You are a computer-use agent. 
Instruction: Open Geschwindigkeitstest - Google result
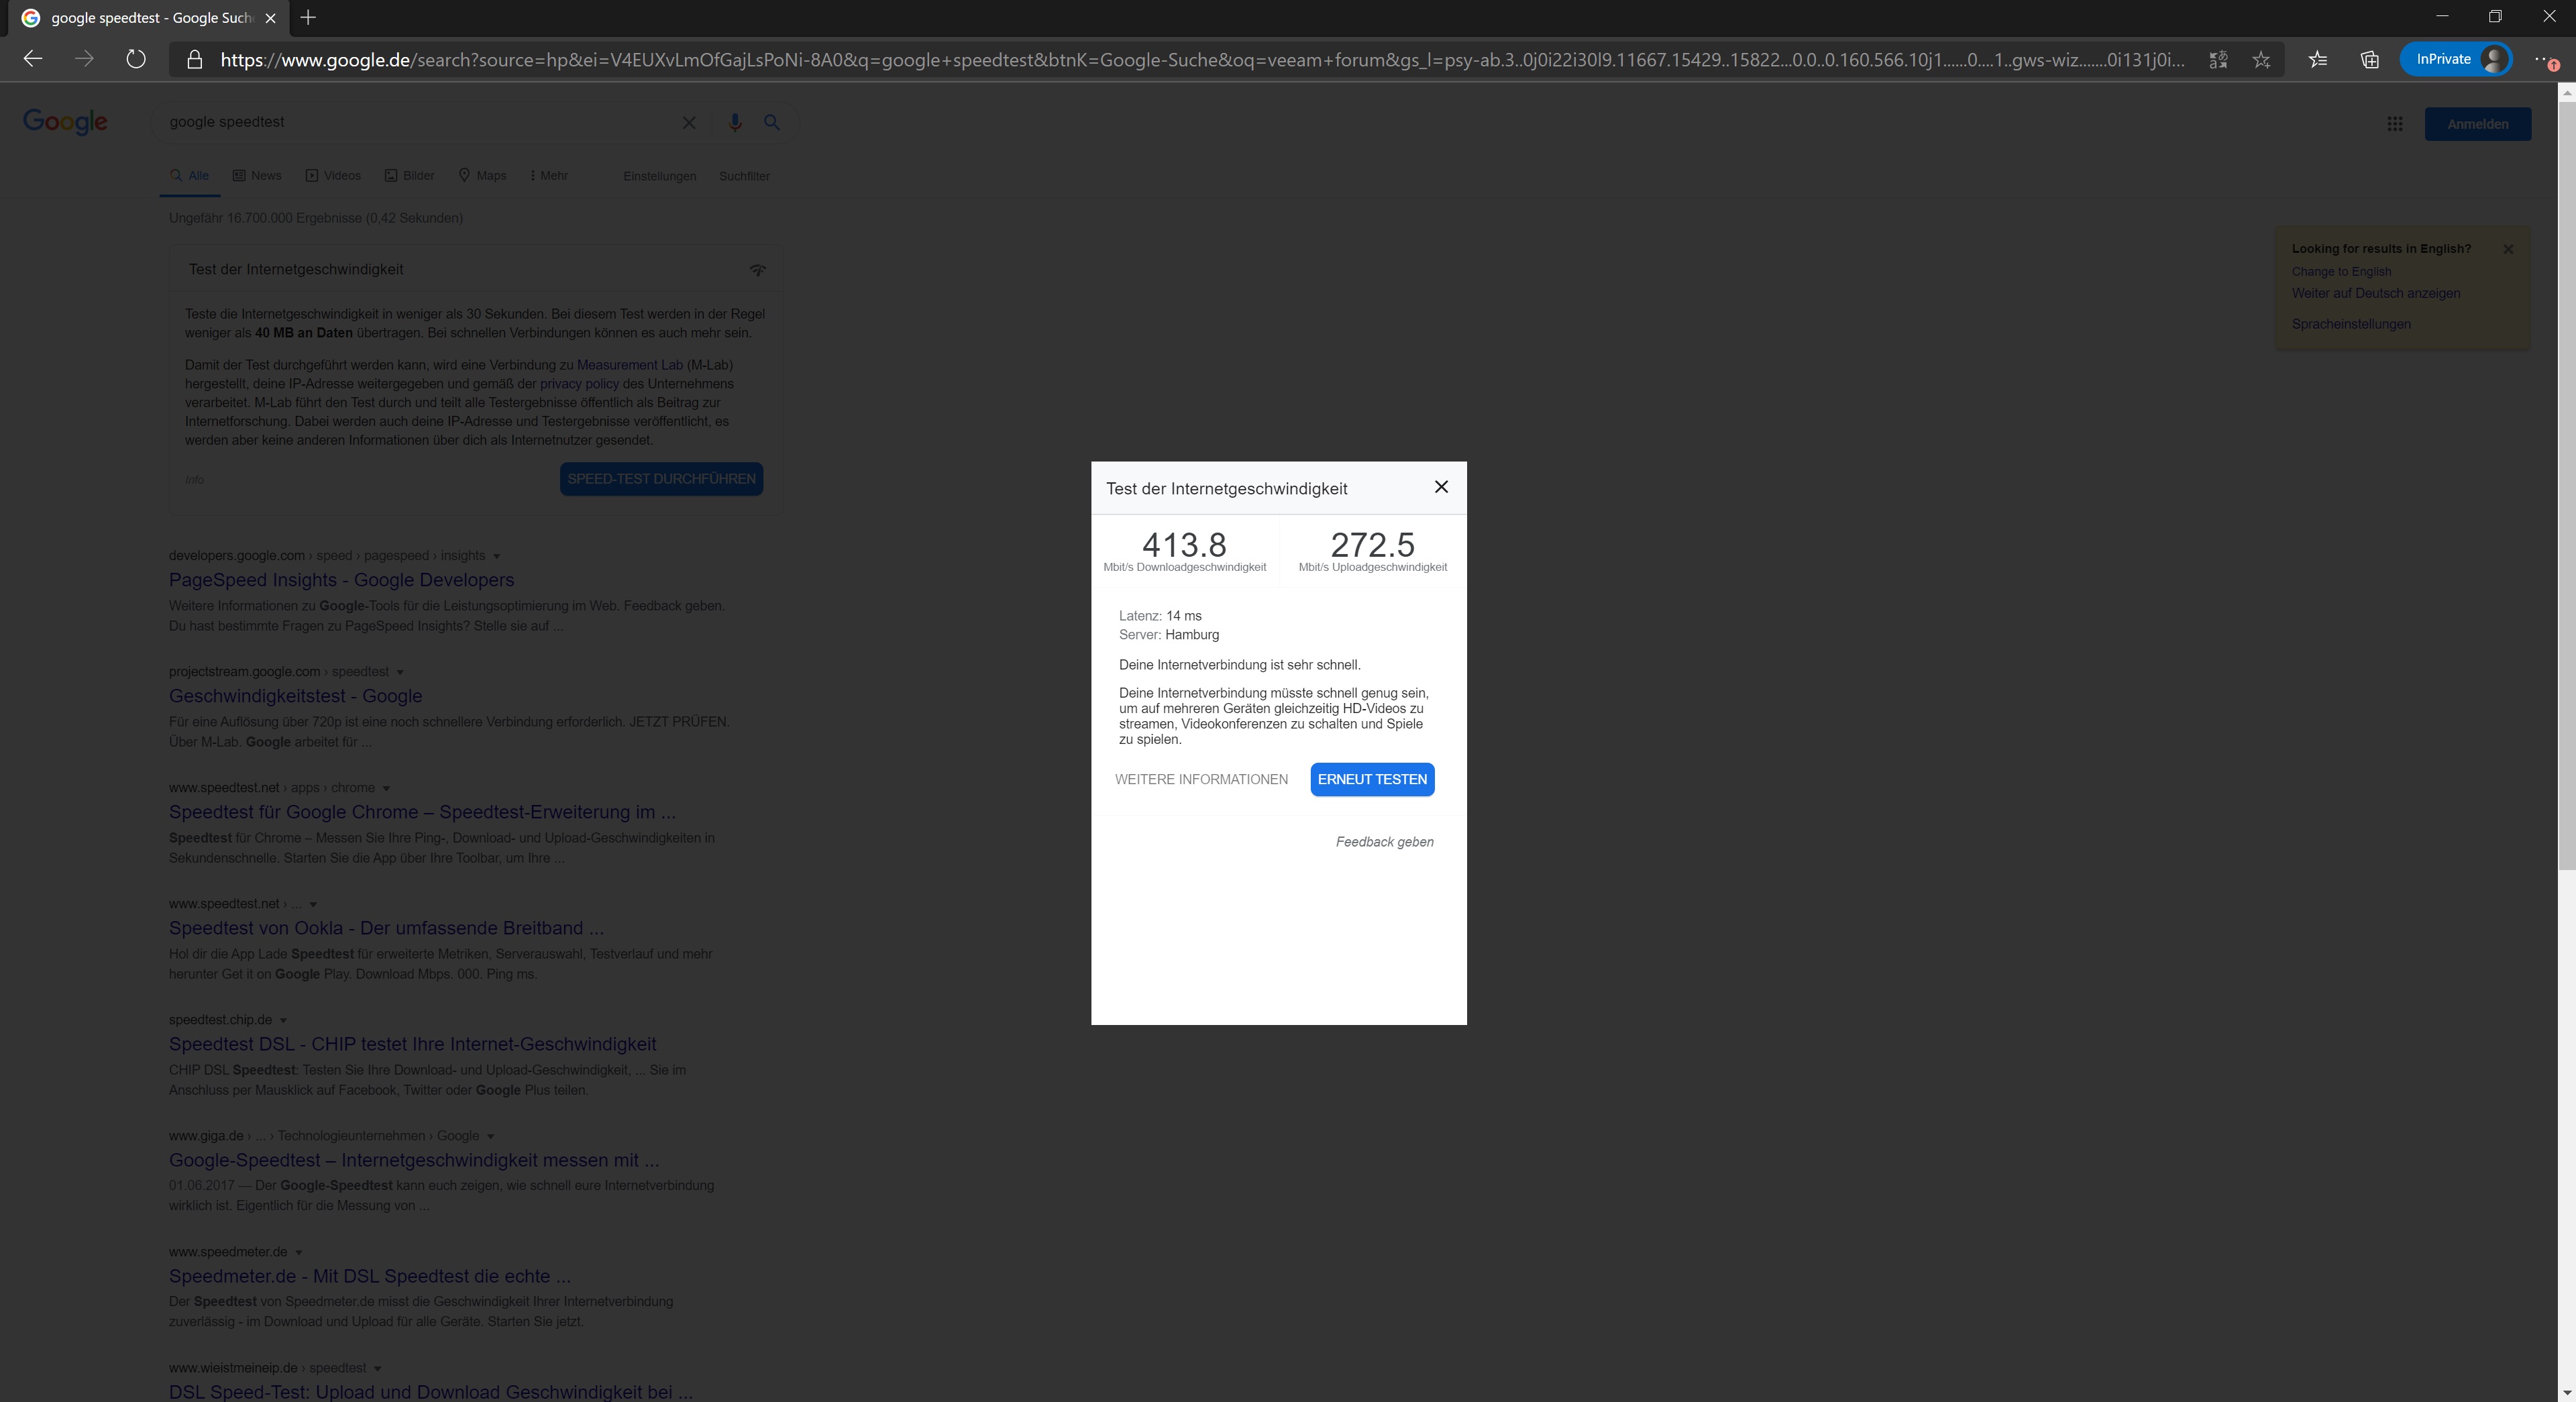point(295,696)
